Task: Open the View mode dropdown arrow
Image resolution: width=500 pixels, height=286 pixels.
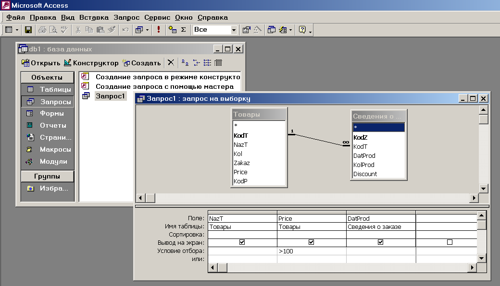Action: point(17,30)
